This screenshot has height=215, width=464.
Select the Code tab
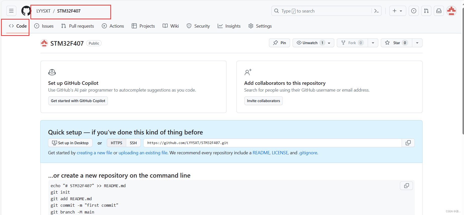tap(18, 26)
